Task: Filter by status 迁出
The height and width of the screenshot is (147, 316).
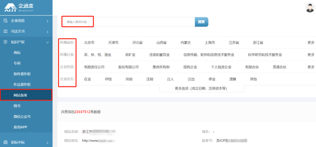Action: [191, 79]
